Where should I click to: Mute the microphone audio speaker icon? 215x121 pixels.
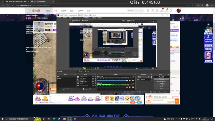(x=130, y=80)
